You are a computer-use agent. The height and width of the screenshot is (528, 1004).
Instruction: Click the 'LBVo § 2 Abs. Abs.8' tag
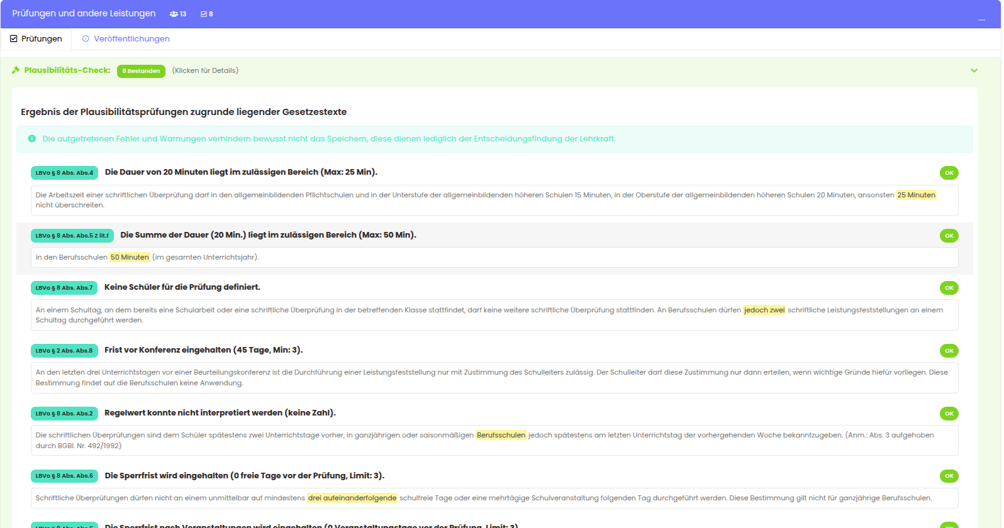[64, 351]
